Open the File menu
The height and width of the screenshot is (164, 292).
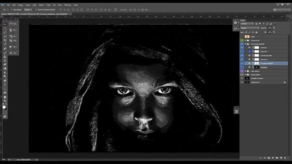pos(9,5)
